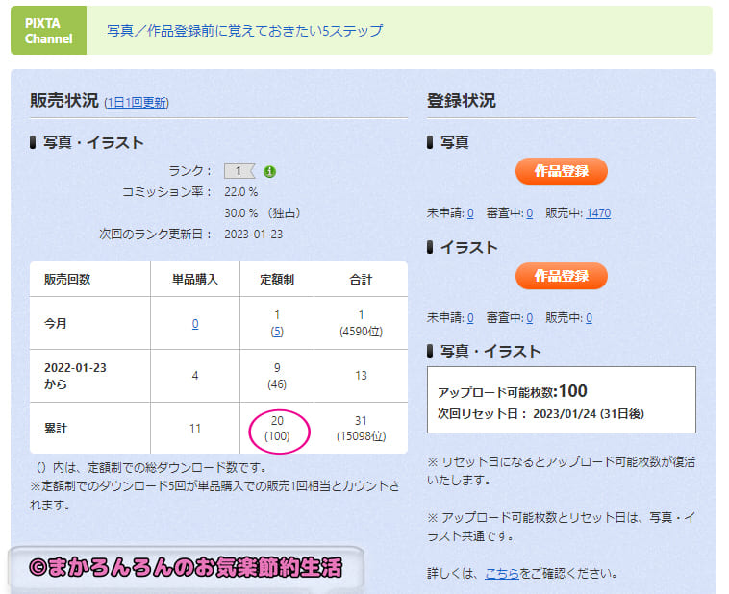Click 累計 単品購入 value 11
The width and height of the screenshot is (729, 594).
coord(195,428)
